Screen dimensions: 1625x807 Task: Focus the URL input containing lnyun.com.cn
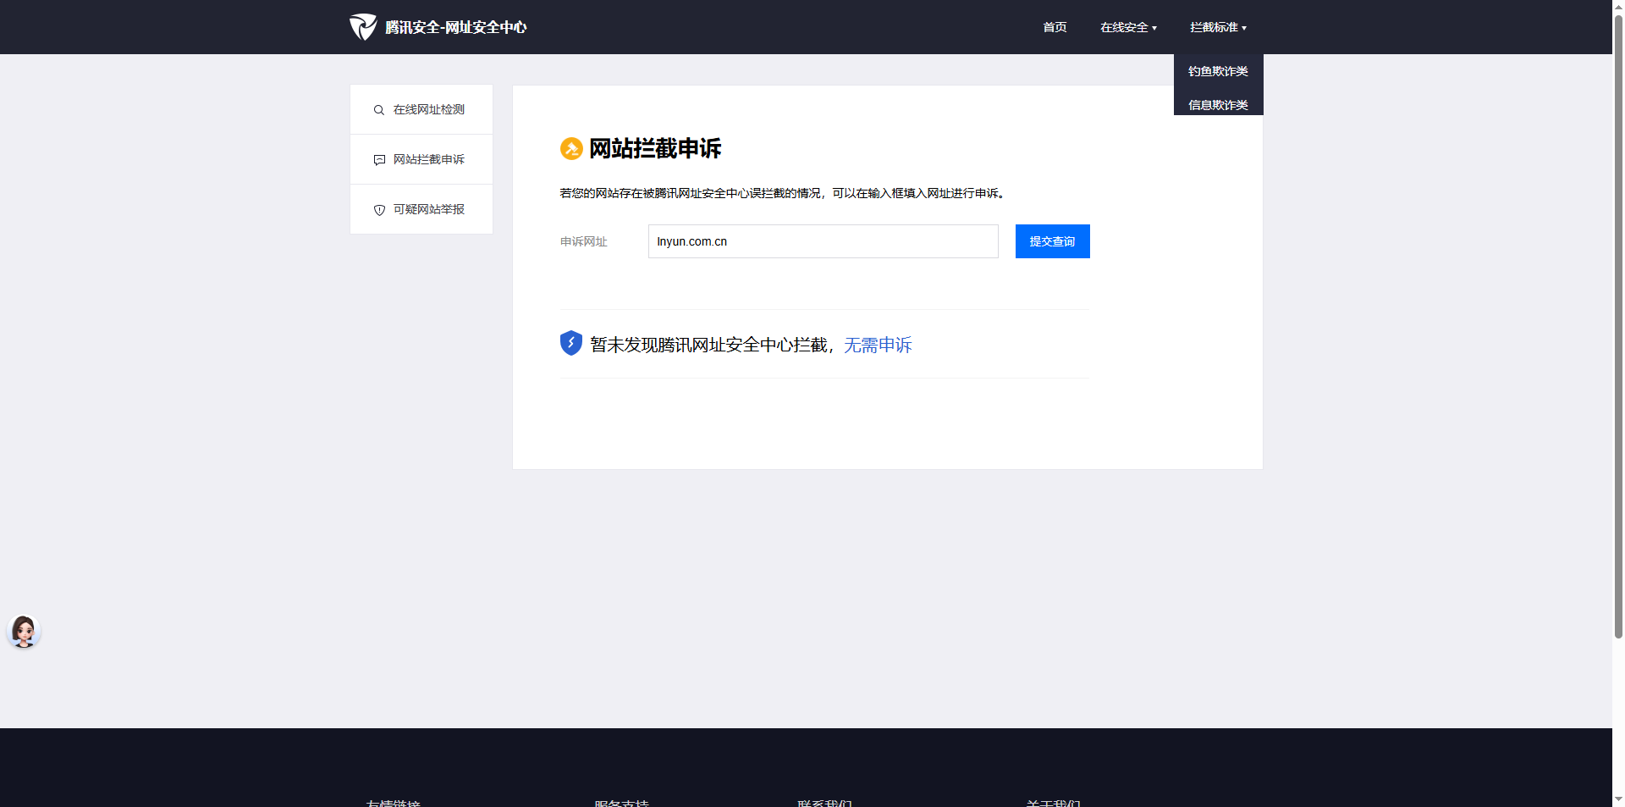[x=823, y=241]
